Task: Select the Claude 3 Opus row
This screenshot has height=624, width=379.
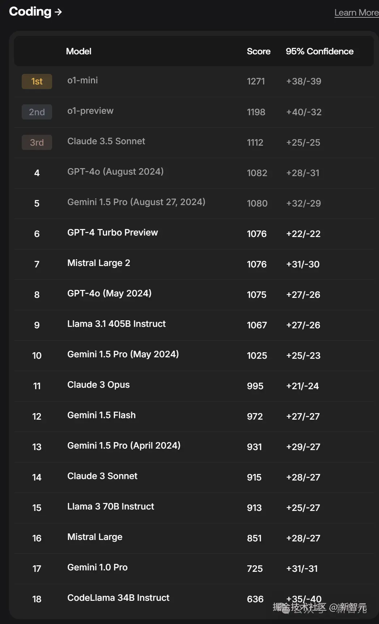Action: pos(194,386)
